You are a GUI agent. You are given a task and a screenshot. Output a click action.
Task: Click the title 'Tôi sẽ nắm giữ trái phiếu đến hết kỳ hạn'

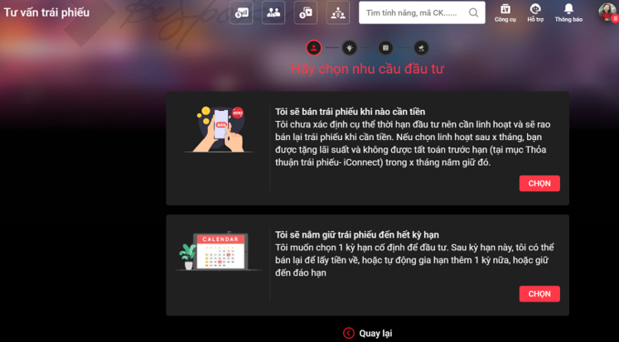(357, 235)
